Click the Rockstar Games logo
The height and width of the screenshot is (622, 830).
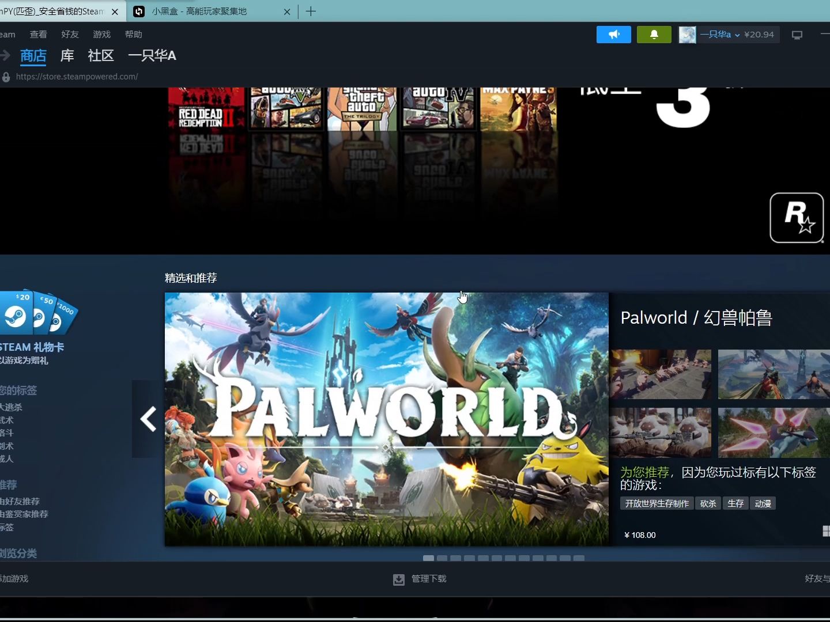point(797,218)
